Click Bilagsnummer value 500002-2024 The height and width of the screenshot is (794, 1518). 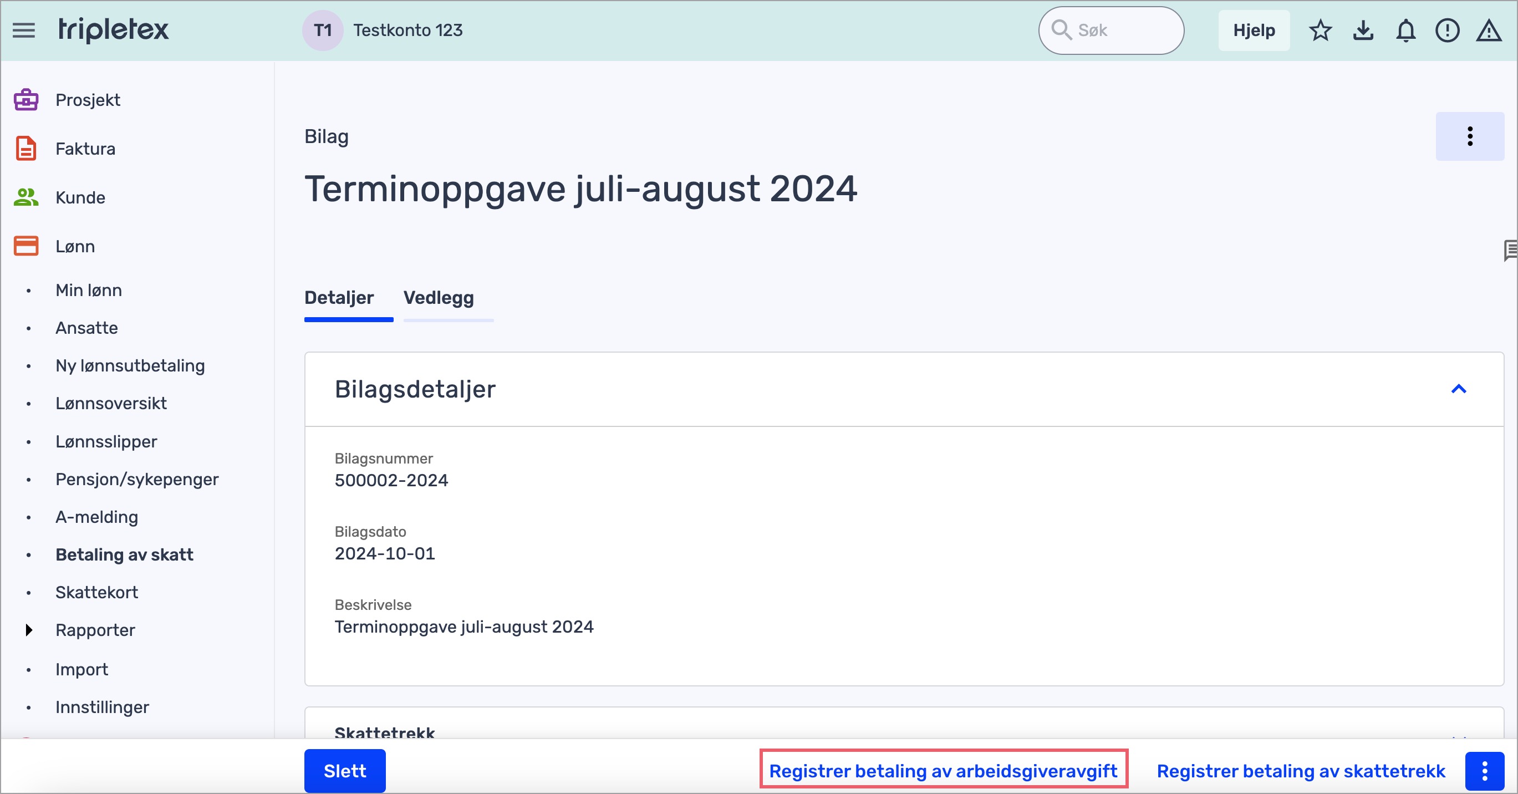[391, 480]
